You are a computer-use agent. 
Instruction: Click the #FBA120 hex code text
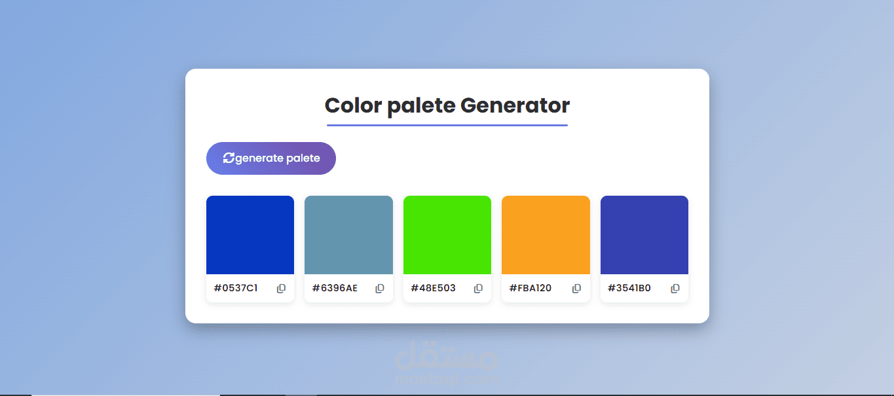pos(532,288)
